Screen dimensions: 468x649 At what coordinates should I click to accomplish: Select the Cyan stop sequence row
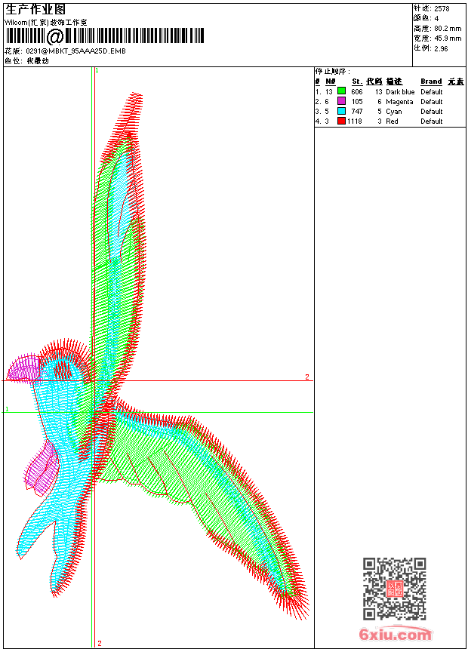coord(389,112)
